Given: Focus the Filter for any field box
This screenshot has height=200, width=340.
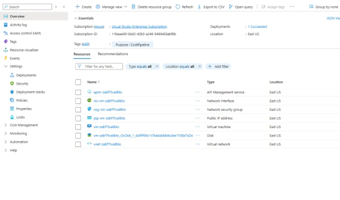Looking at the screenshot, I should pyautogui.click(x=99, y=66).
